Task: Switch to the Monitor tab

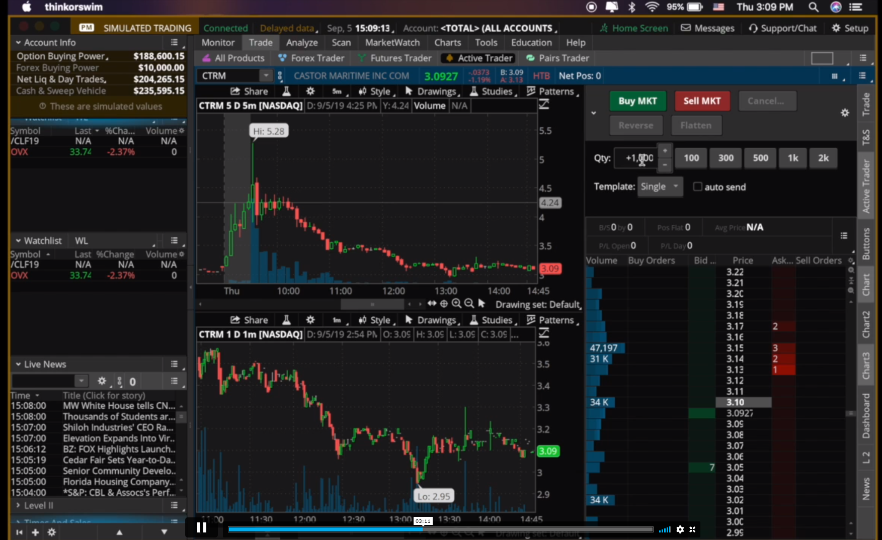Action: (218, 43)
